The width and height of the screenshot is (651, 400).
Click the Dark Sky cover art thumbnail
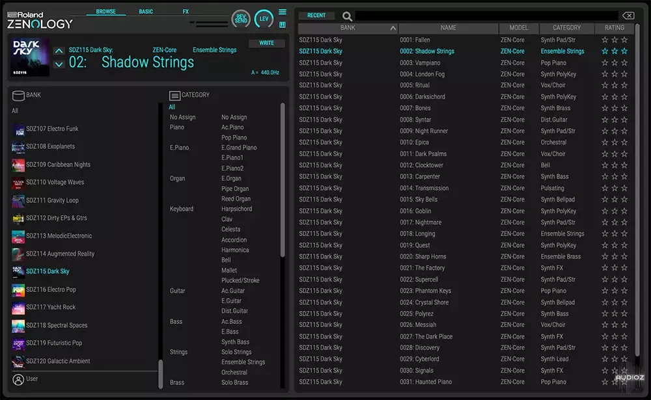pyautogui.click(x=31, y=57)
